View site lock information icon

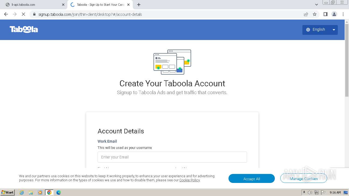(x=34, y=14)
